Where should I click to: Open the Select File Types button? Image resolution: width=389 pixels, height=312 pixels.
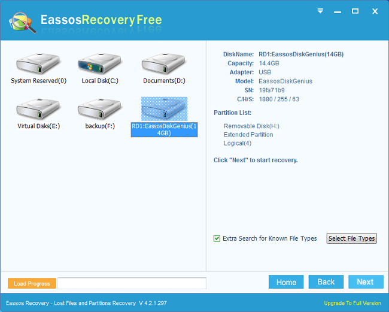tap(351, 238)
